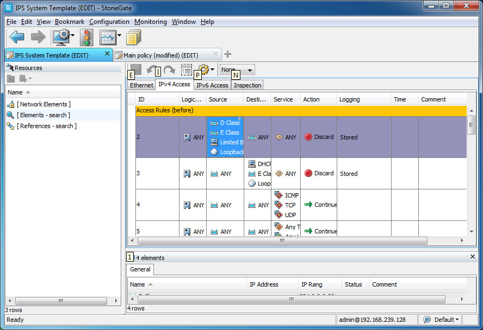Select the [ References - search ] row
This screenshot has width=483, height=330.
pos(63,126)
